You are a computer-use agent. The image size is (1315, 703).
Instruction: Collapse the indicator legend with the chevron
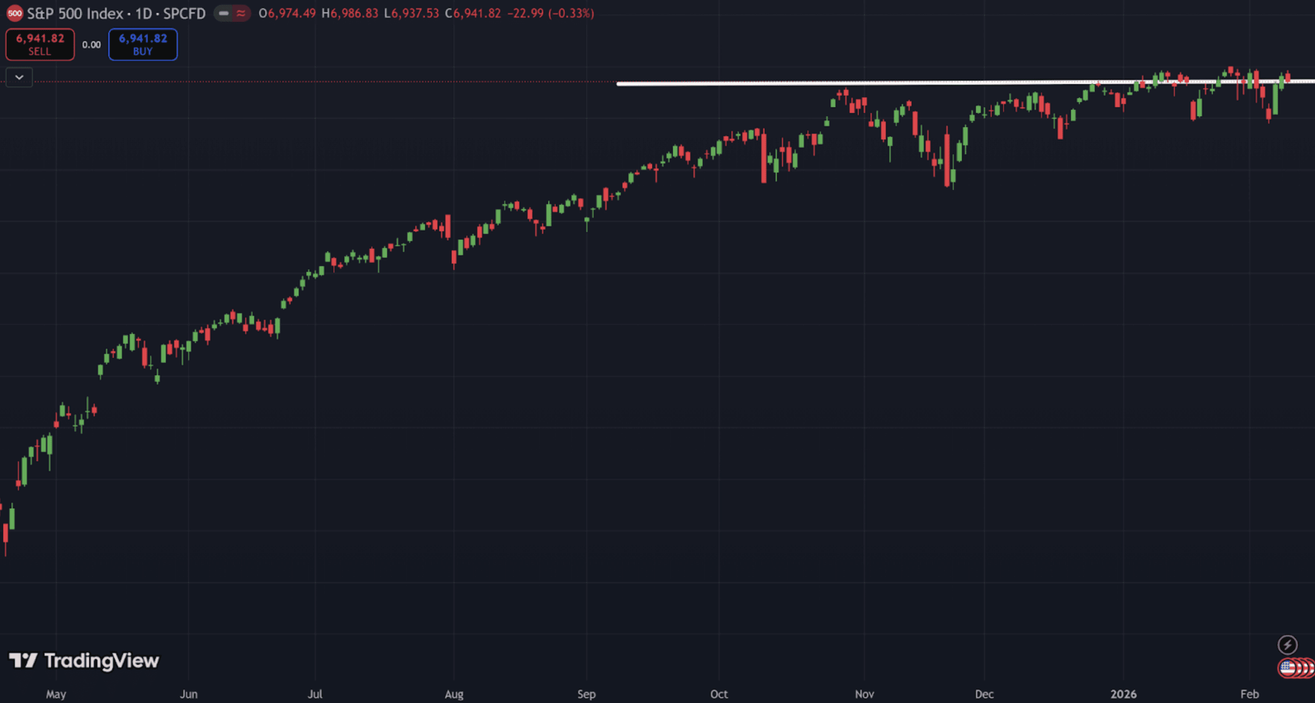tap(19, 78)
